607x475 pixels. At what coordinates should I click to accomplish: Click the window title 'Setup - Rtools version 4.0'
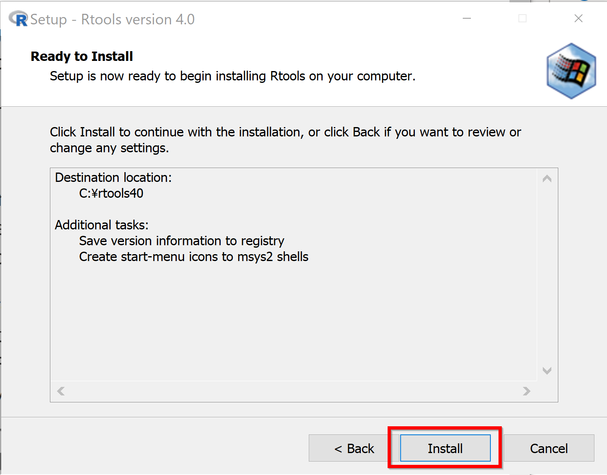[113, 19]
